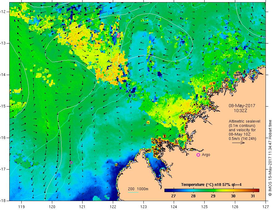The image size is (272, 210).
Task: Click the colorbar label "27"
Action: [173, 196]
